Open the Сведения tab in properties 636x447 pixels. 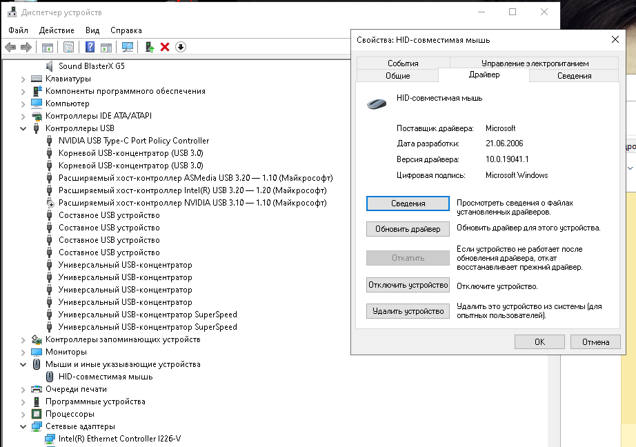[x=574, y=76]
